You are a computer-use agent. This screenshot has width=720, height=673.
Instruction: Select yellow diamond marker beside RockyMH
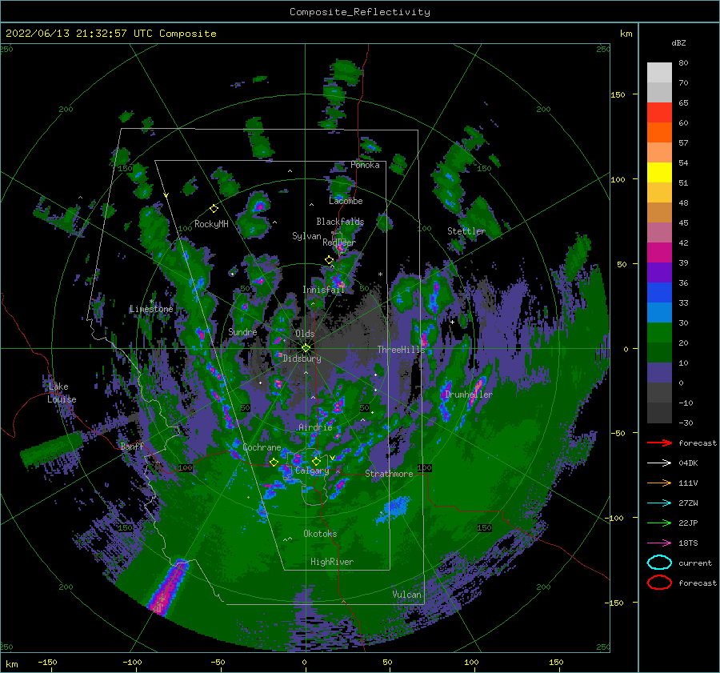(x=214, y=209)
